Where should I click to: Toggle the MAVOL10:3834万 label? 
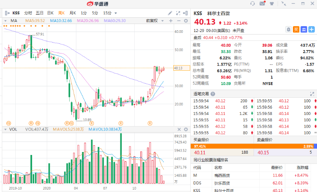(105, 129)
